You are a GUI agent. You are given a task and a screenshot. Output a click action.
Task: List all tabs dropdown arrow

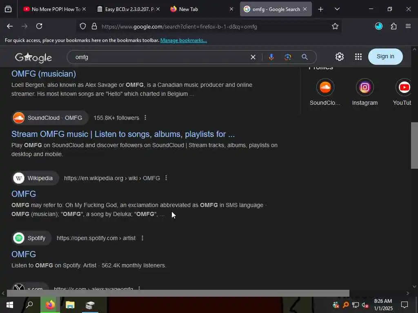(337, 9)
